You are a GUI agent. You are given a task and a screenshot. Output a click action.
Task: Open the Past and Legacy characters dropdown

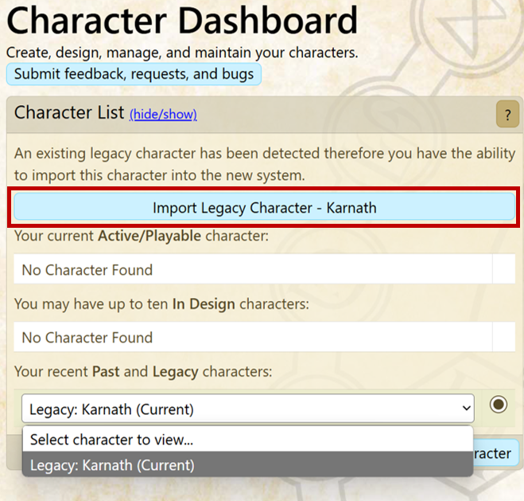[x=247, y=409]
